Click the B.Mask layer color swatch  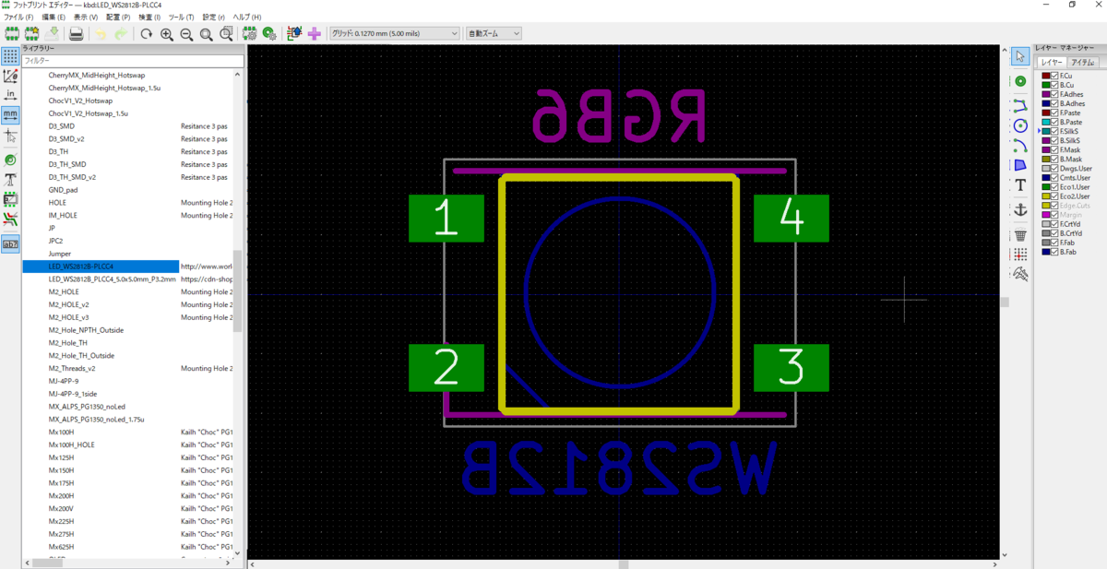click(1046, 160)
